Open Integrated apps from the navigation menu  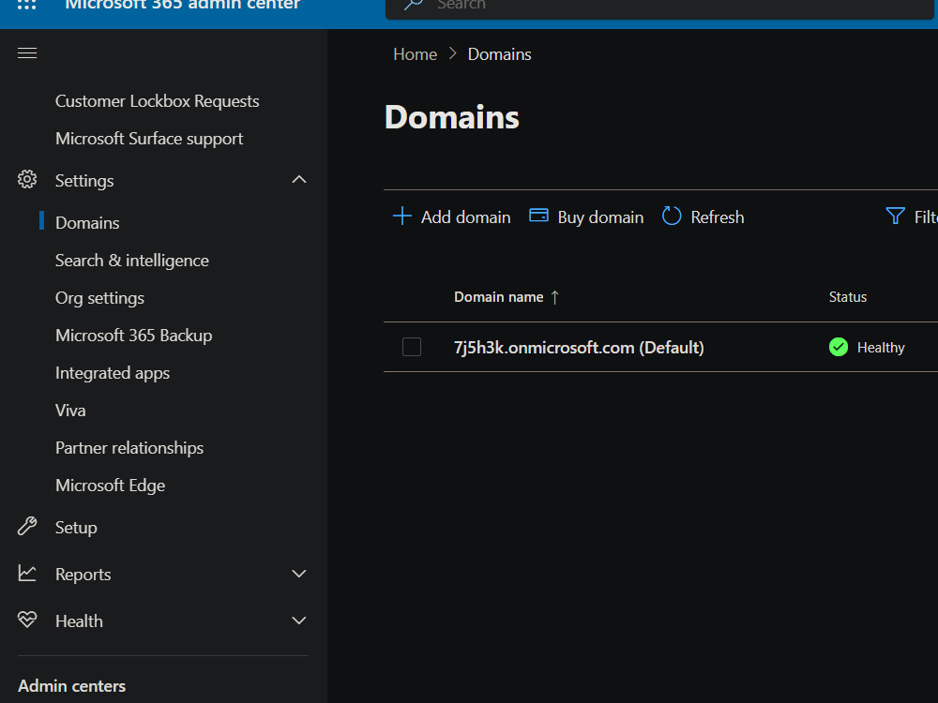[113, 372]
